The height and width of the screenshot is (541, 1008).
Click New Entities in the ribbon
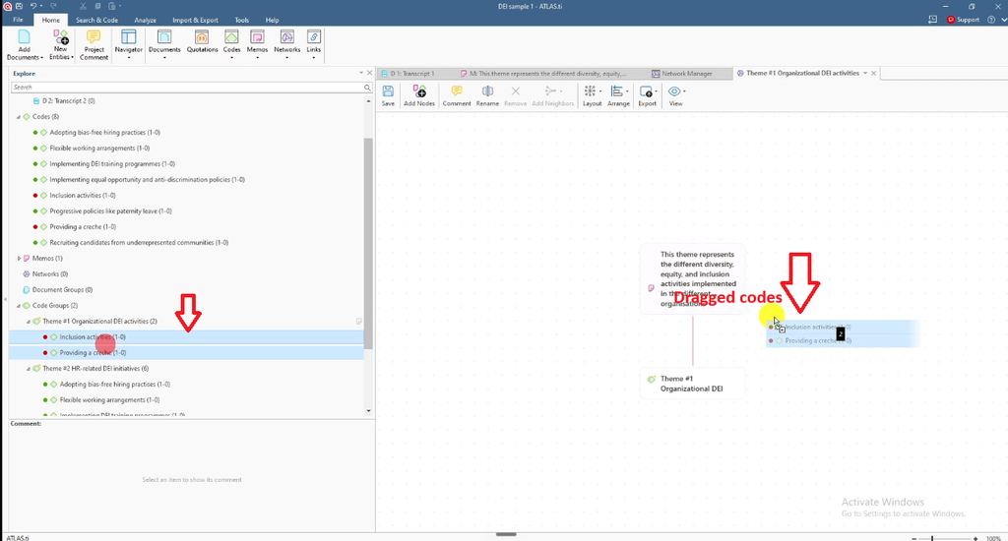(x=61, y=44)
